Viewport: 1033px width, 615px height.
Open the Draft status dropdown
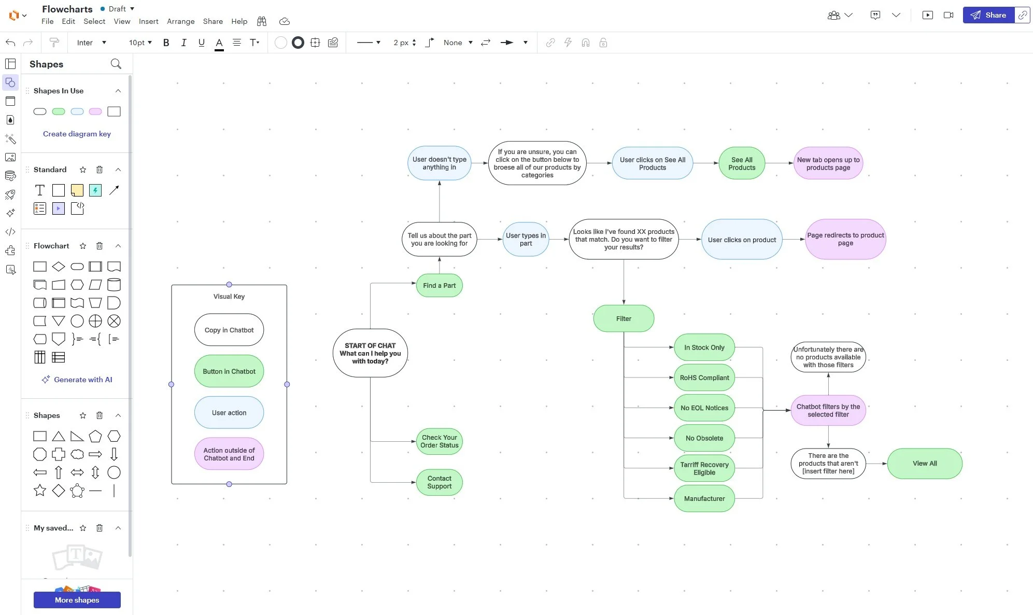[121, 9]
